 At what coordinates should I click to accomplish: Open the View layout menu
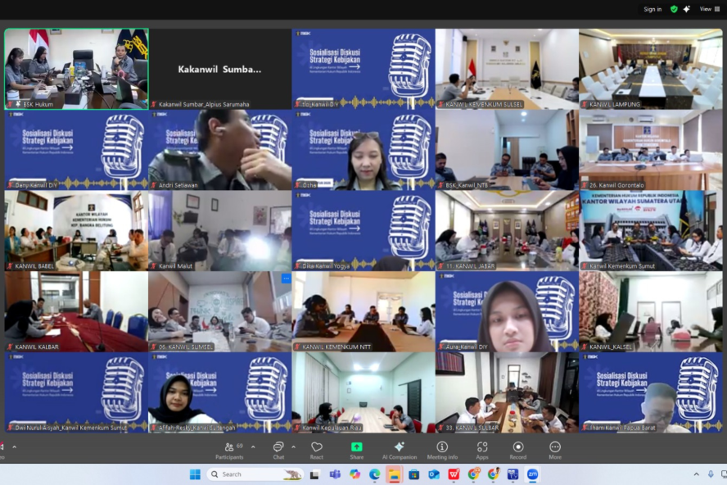point(709,9)
